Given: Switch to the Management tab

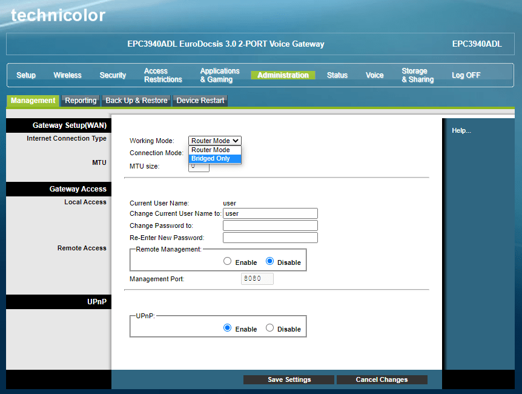Looking at the screenshot, I should coord(33,101).
